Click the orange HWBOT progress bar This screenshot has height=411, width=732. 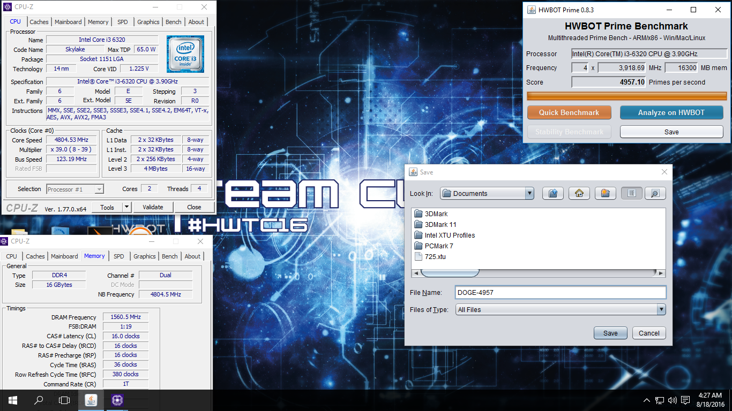[627, 96]
